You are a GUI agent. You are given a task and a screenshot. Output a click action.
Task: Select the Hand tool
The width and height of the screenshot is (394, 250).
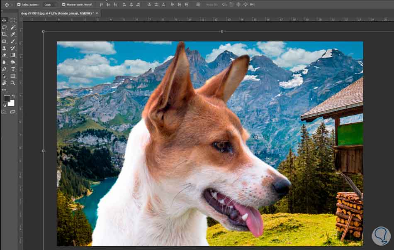(x=4, y=83)
